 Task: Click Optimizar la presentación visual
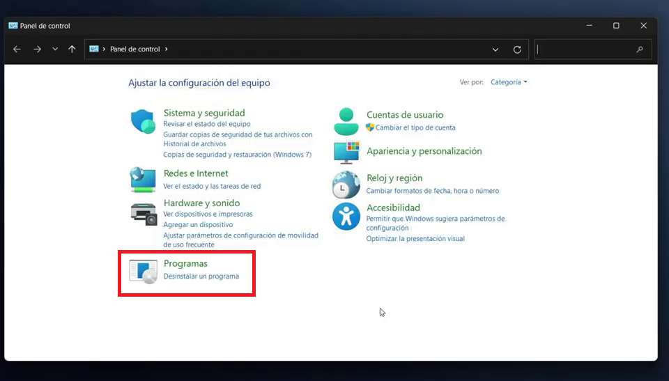click(x=415, y=238)
